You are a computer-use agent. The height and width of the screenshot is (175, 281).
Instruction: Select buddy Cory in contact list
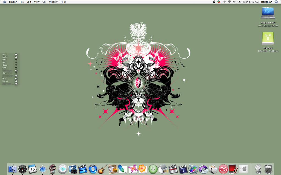coord(4,73)
